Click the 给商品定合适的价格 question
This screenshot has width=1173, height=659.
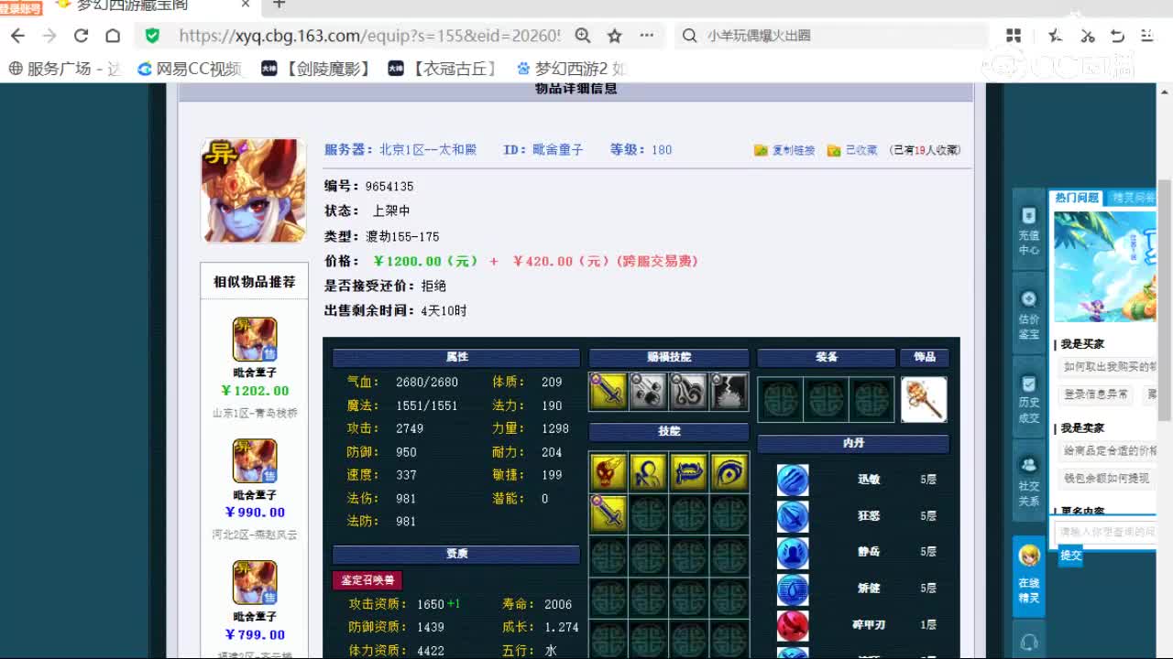[x=1106, y=451]
